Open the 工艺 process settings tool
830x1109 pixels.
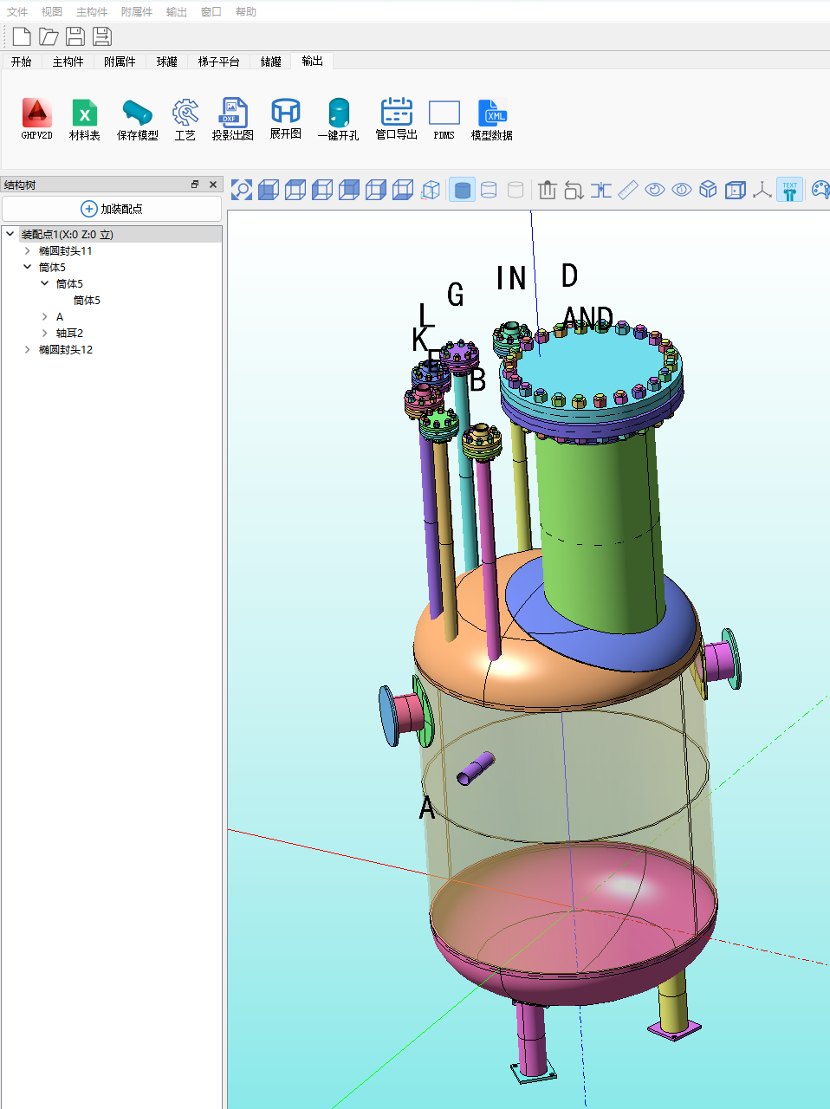coord(185,120)
